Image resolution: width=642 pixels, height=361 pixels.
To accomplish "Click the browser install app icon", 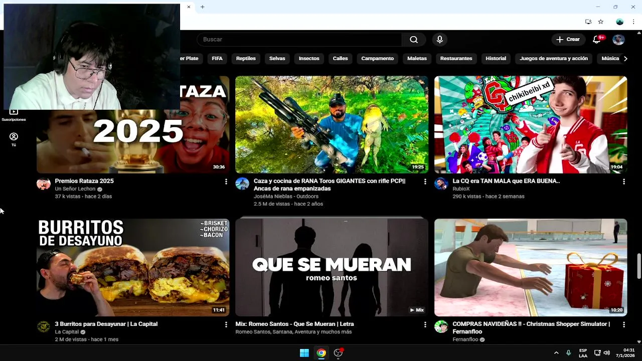I will 588,22.
